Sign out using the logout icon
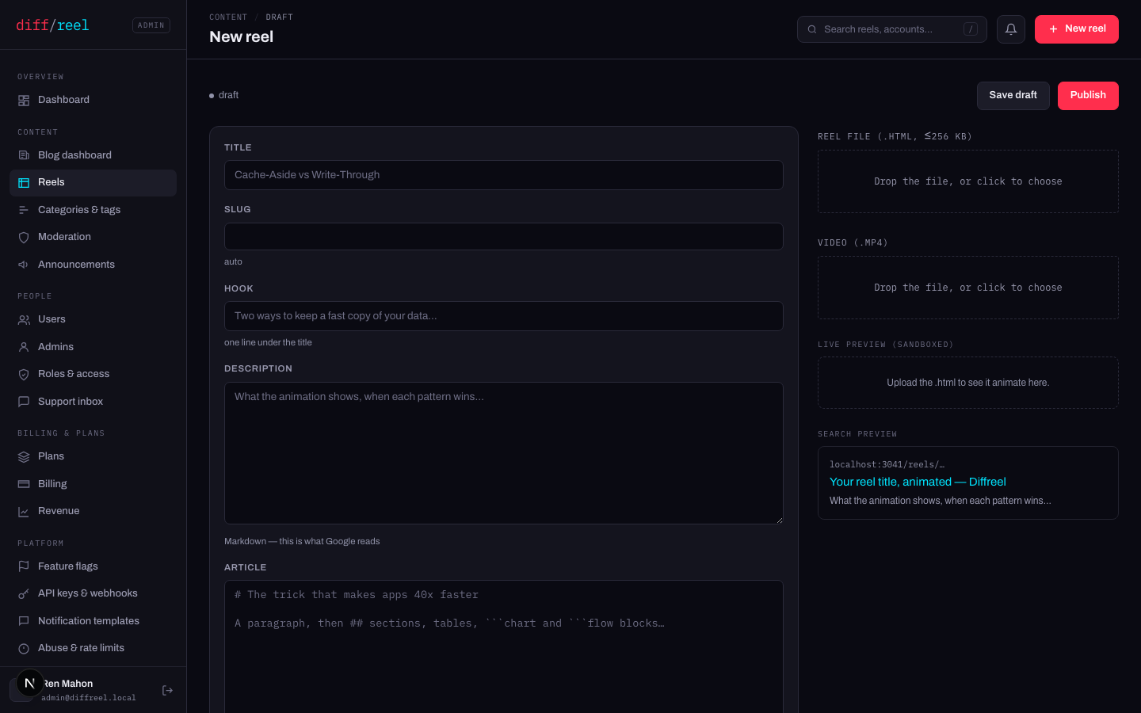This screenshot has width=1141, height=713. click(167, 691)
